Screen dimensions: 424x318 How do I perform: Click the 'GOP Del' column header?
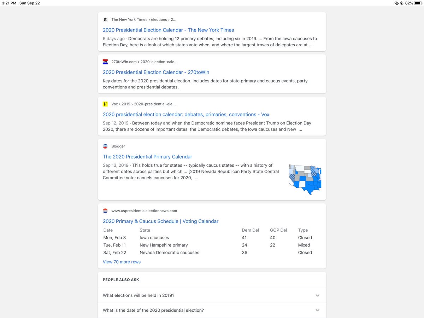(x=278, y=230)
